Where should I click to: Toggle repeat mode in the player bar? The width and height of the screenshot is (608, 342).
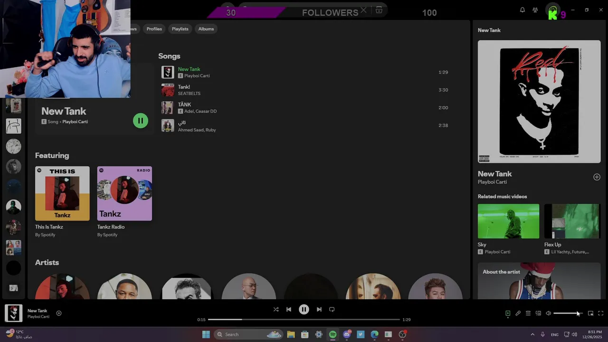tap(332, 309)
